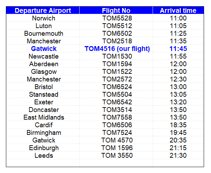
Task: Click the Newcastle airport cell
Action: 43,56
